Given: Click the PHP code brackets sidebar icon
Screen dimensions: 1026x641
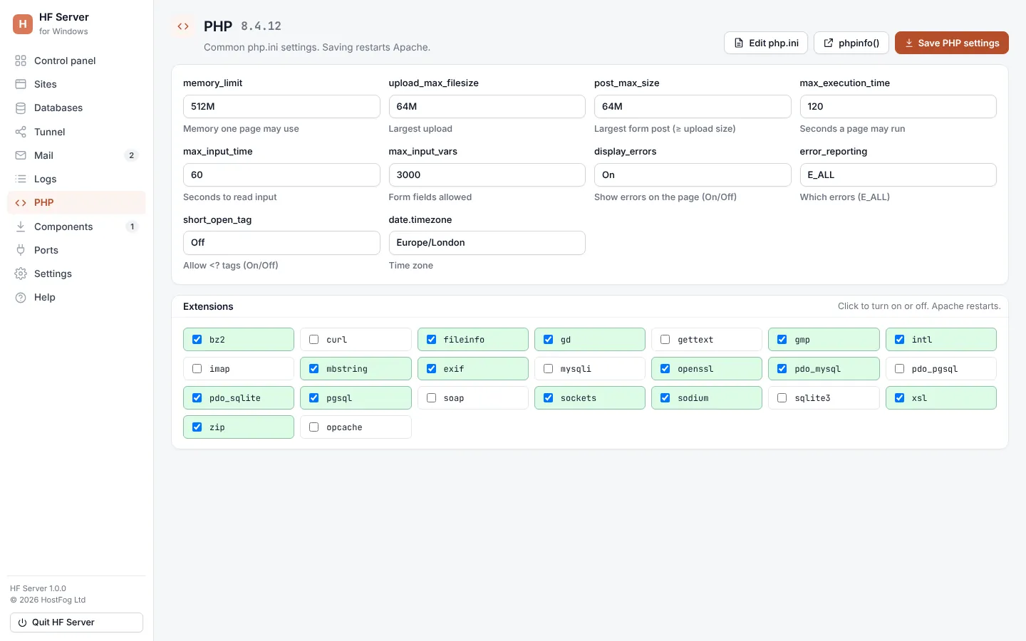Looking at the screenshot, I should pyautogui.click(x=21, y=202).
